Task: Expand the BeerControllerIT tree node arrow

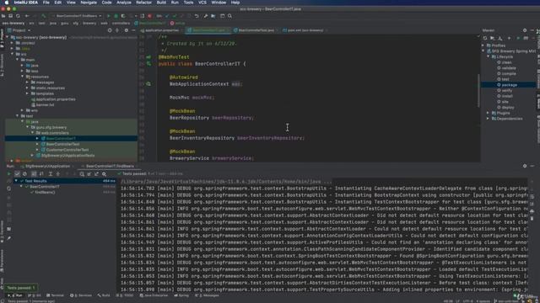Action: (x=37, y=138)
